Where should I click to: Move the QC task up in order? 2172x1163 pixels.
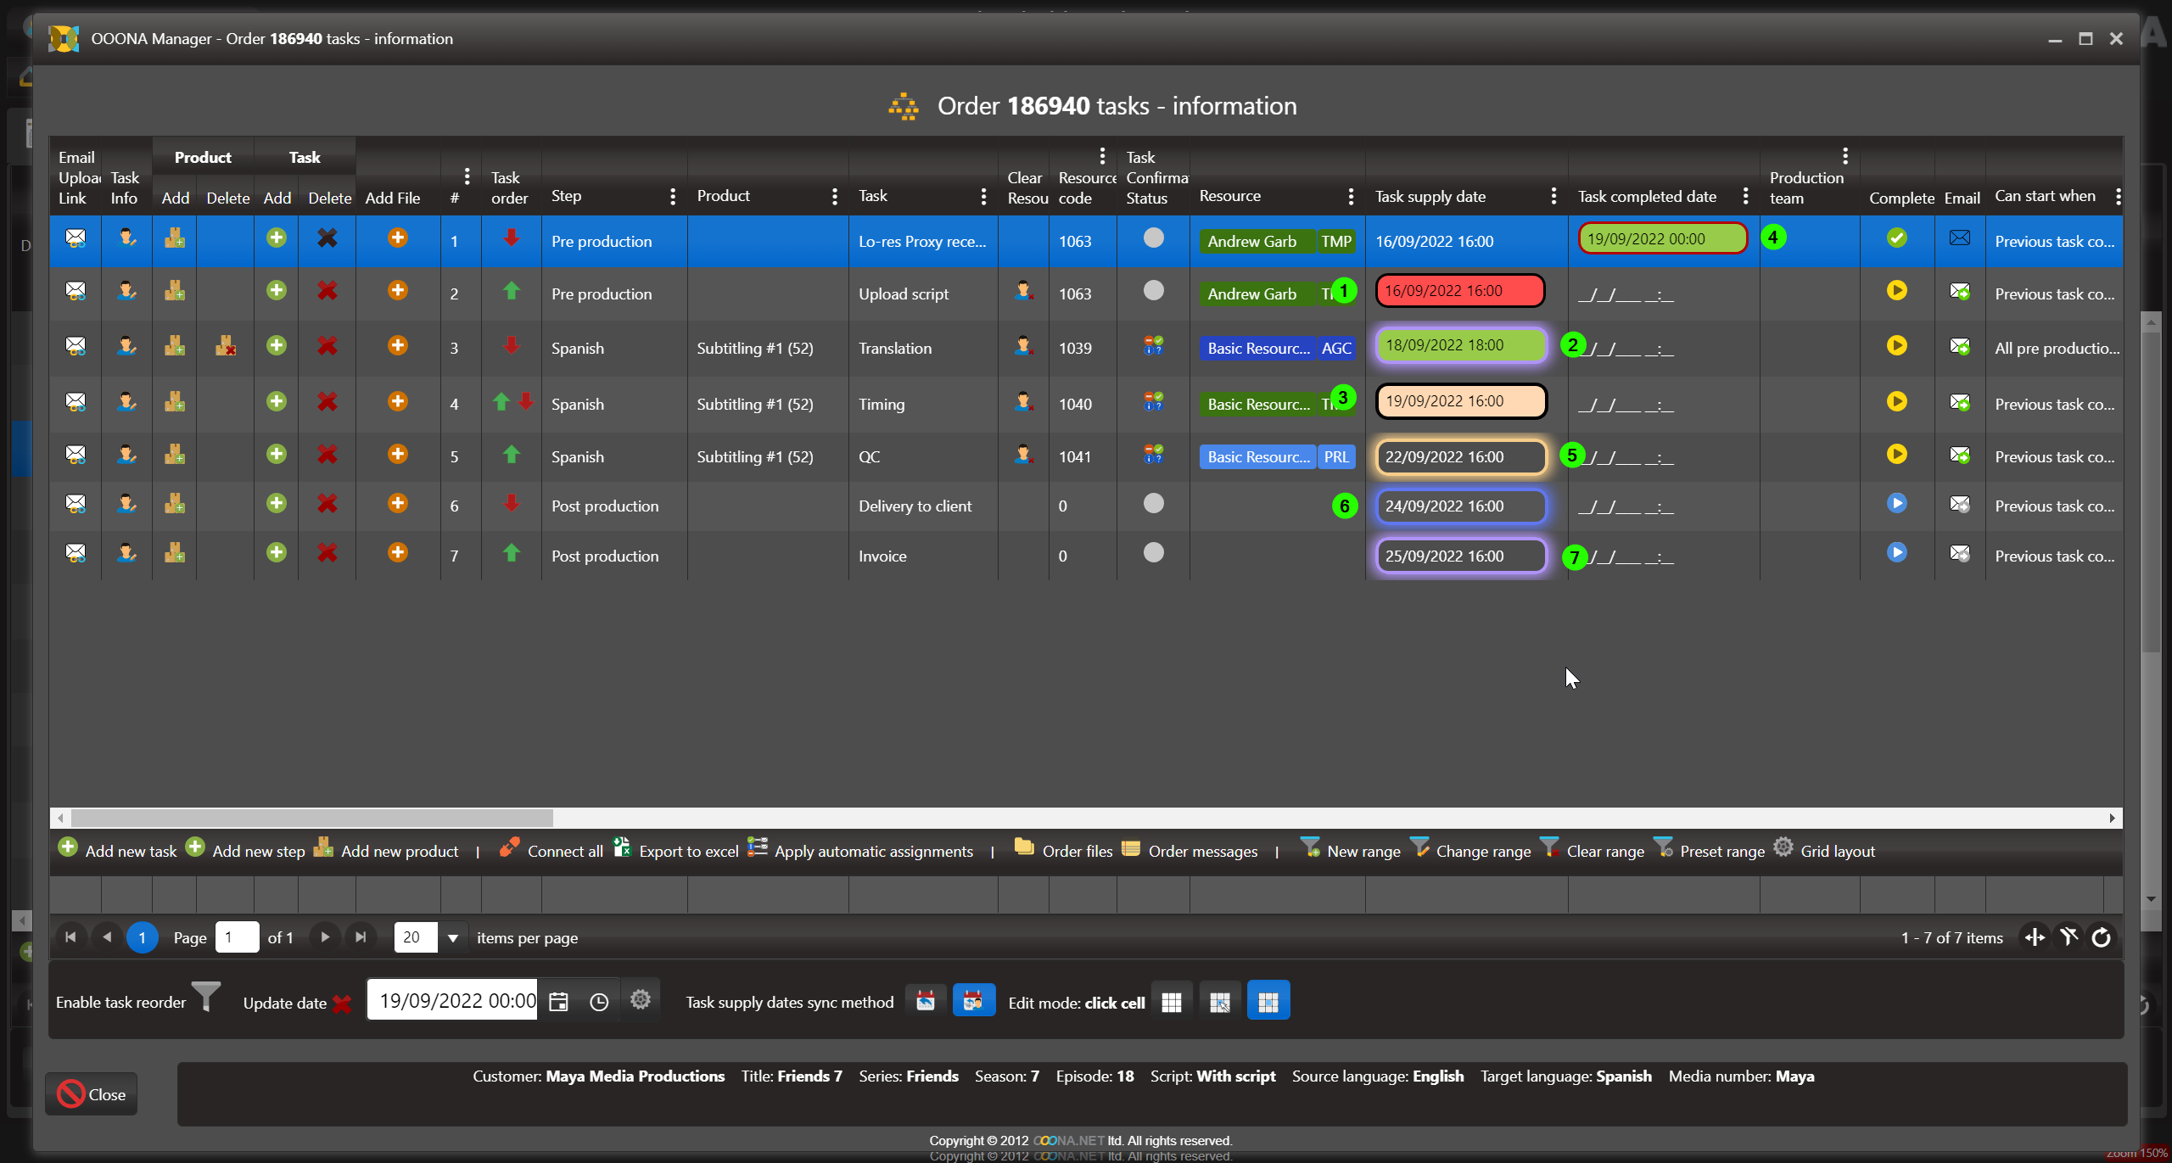point(511,455)
